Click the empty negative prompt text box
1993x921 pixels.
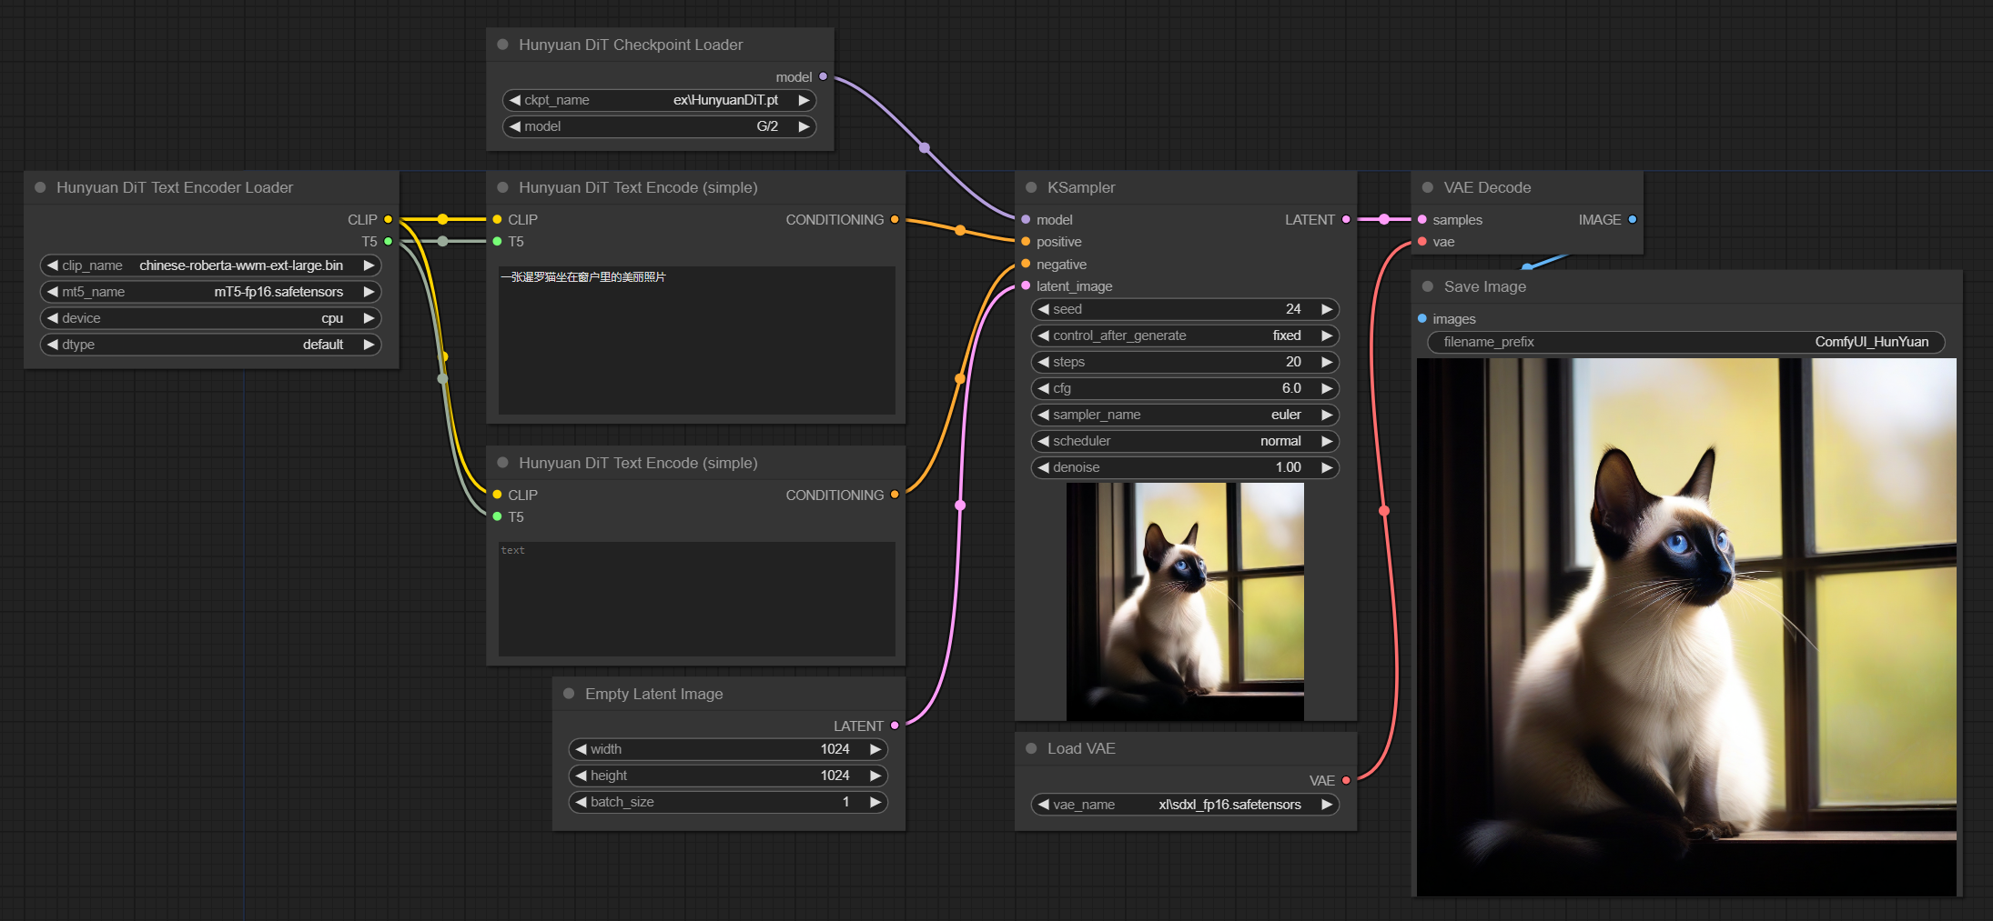pyautogui.click(x=696, y=598)
